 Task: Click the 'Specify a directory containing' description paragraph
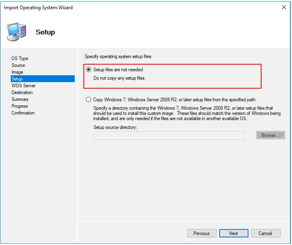point(187,113)
